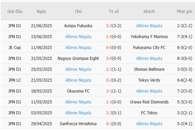Click the "Ngày" column header
This screenshot has height=132, width=195.
[x=41, y=11]
